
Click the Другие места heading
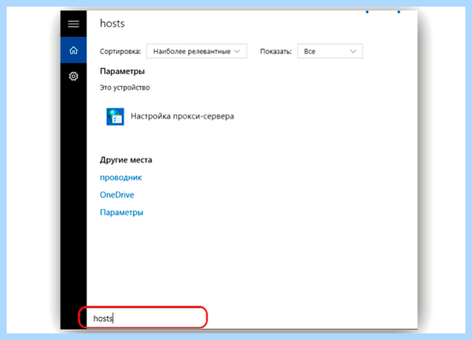click(x=126, y=159)
